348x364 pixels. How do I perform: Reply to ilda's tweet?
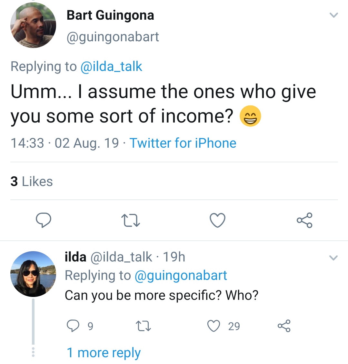click(73, 326)
